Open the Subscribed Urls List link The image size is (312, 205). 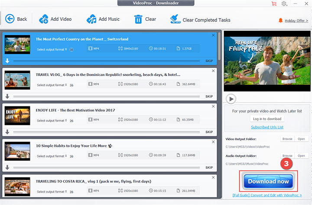(x=267, y=127)
